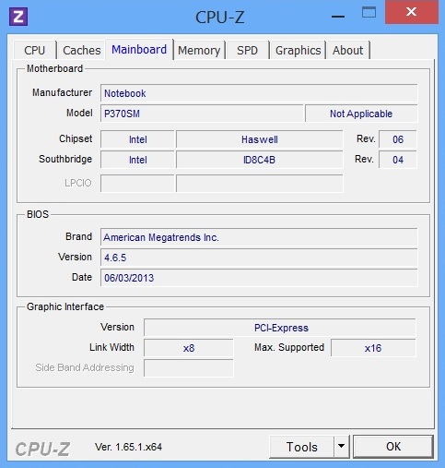The height and width of the screenshot is (468, 445).
Task: Click the Tools button
Action: (301, 447)
